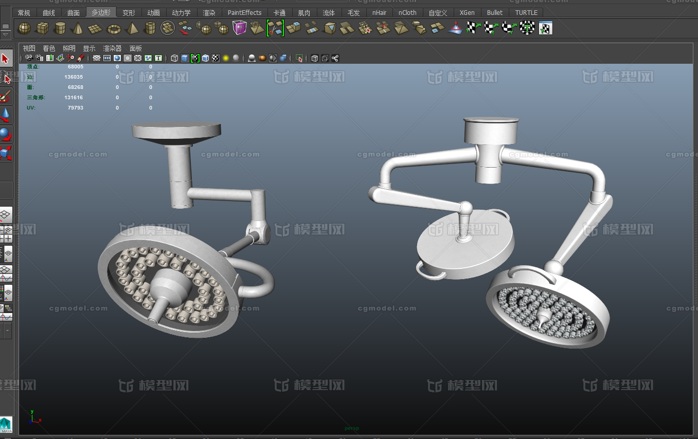
Task: Click the wireframe display icon in the panel bar
Action: [174, 58]
